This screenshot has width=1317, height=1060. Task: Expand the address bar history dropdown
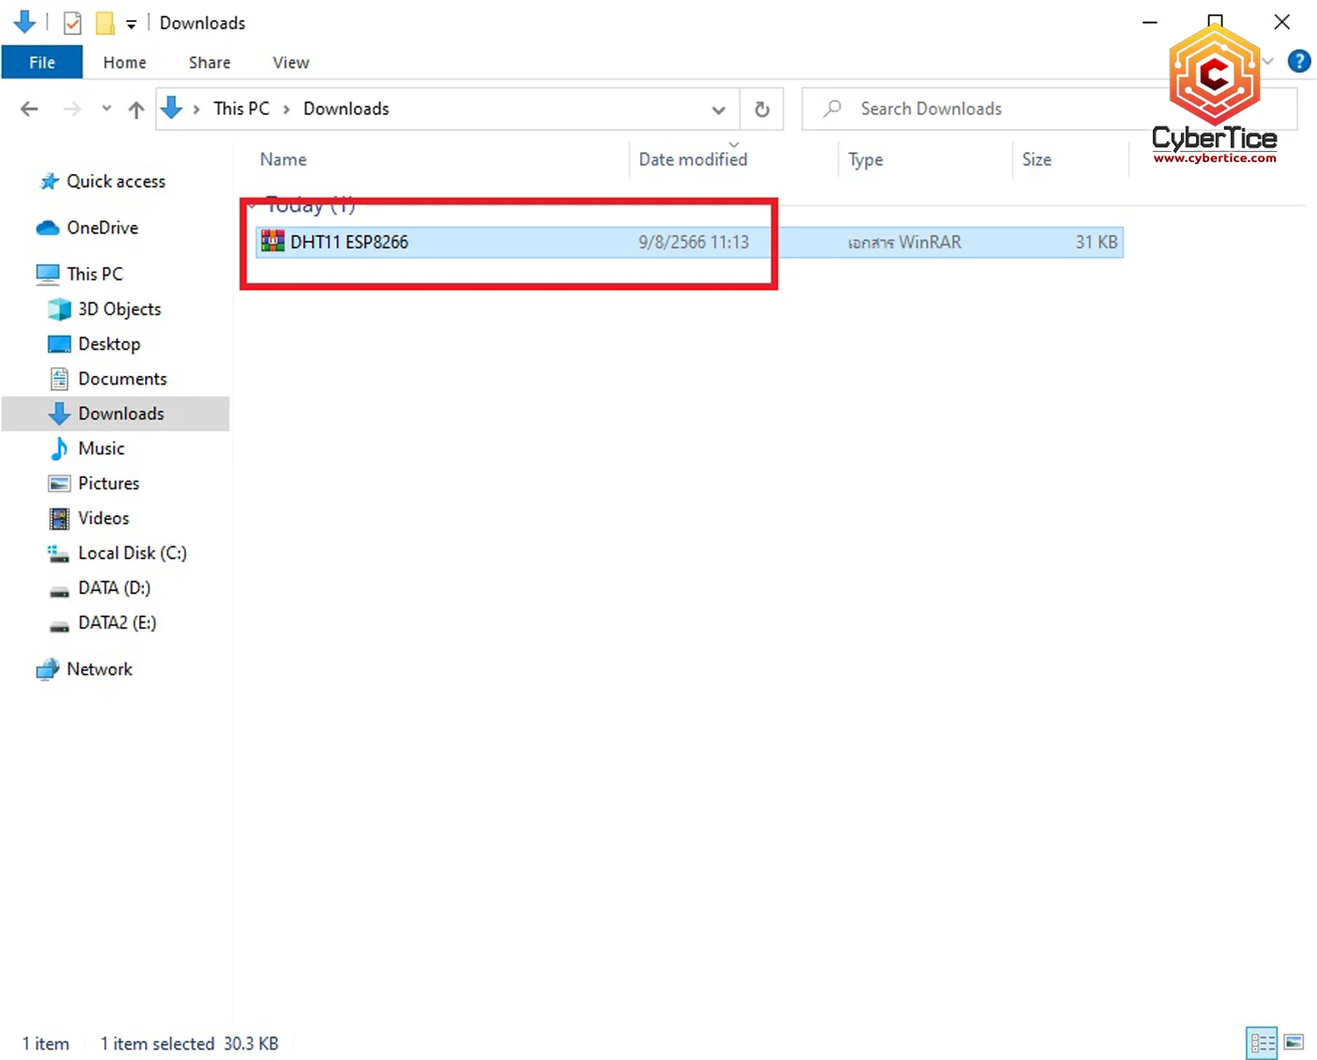[718, 110]
